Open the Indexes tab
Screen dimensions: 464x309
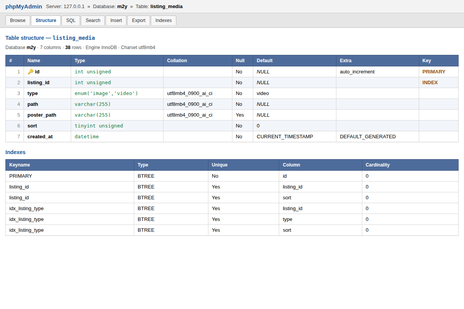164,20
